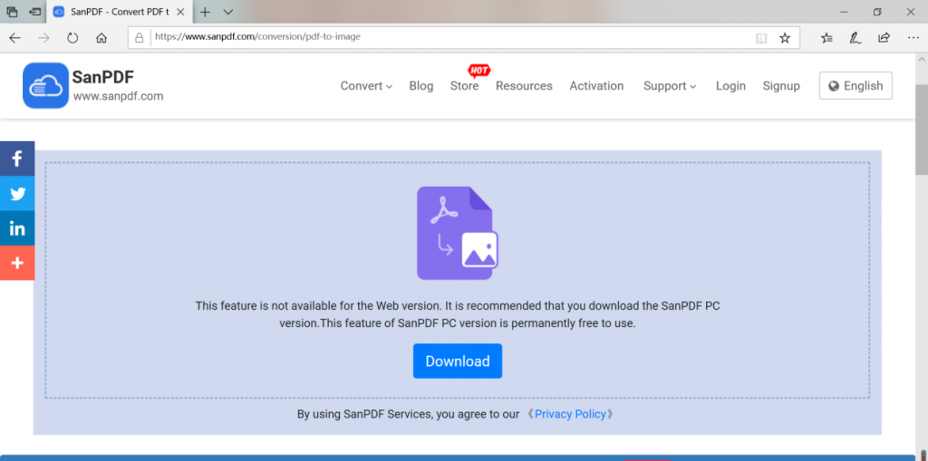Open the Resources page
The width and height of the screenshot is (928, 461).
(x=524, y=86)
